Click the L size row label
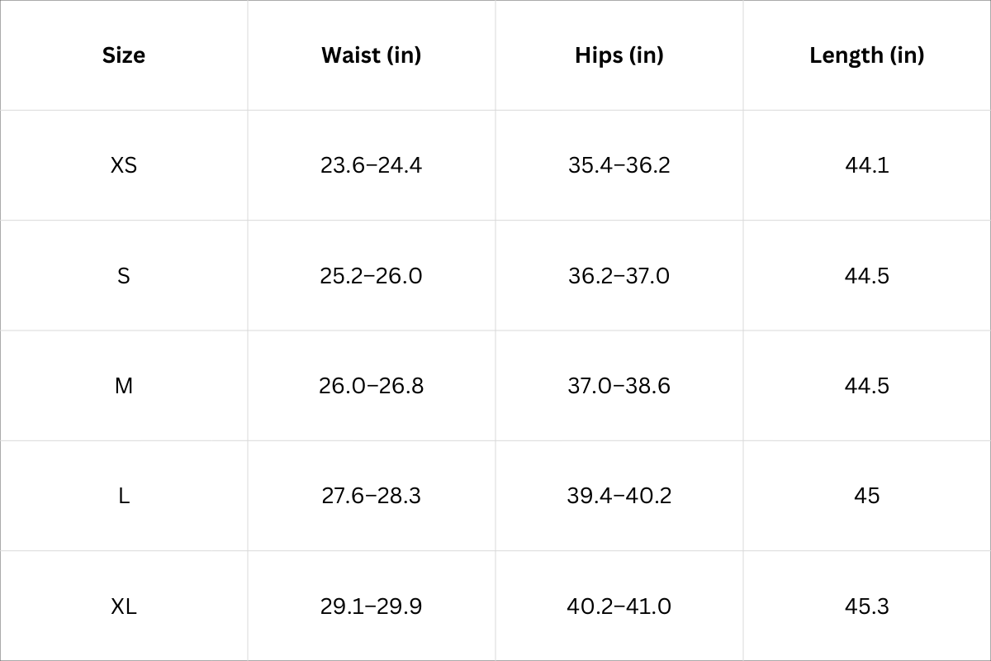 (x=124, y=496)
